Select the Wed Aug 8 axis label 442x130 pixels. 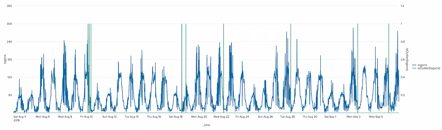coord(65,117)
